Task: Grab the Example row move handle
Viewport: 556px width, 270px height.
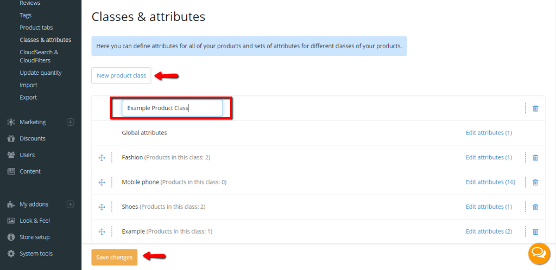Action: (102, 232)
